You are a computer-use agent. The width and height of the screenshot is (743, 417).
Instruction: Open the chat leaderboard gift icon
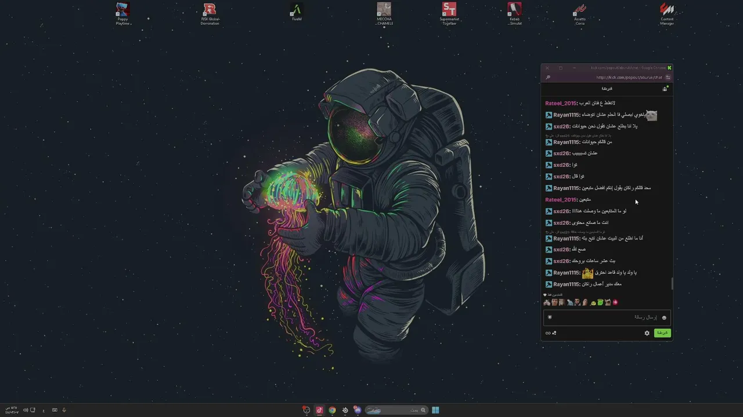665,89
